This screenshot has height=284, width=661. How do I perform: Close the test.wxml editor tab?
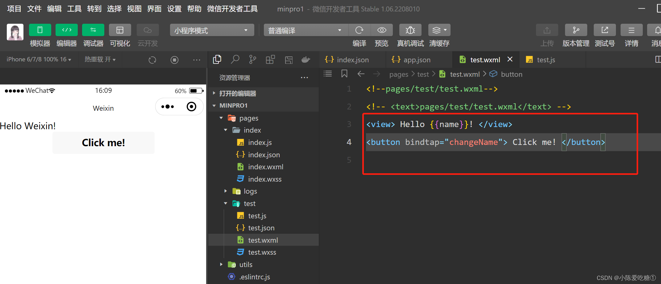coord(510,59)
